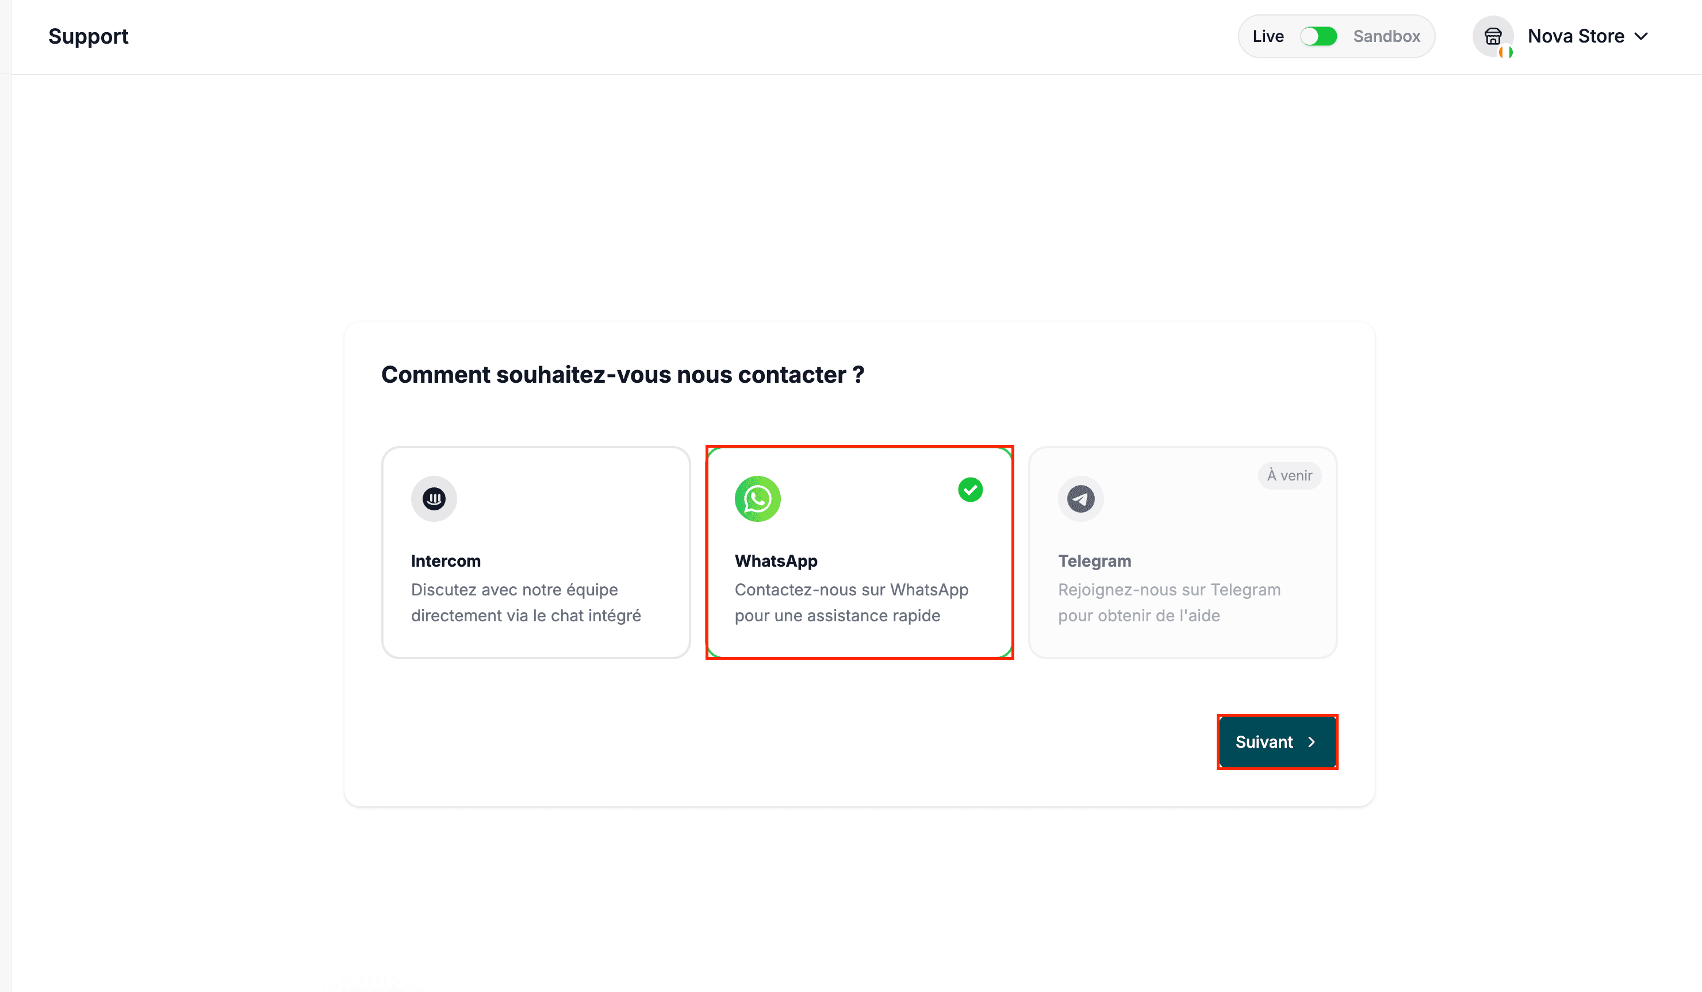Click the WhatsApp logo icon
This screenshot has height=992, width=1702.
click(x=757, y=499)
